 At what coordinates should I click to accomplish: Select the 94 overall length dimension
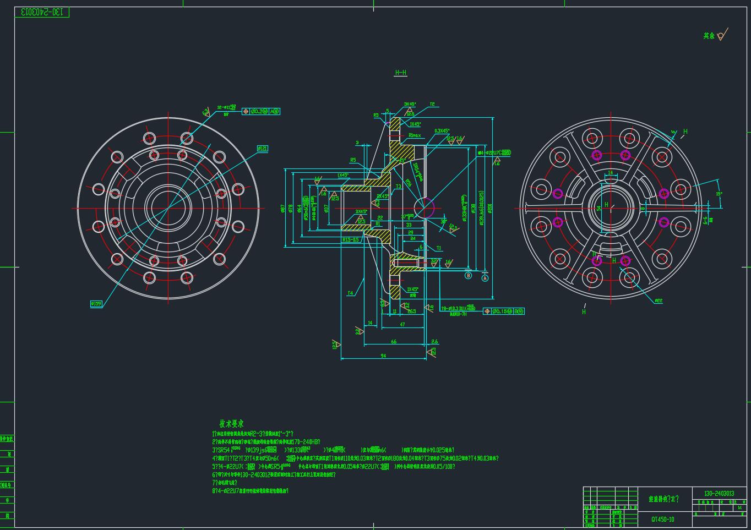coord(383,356)
